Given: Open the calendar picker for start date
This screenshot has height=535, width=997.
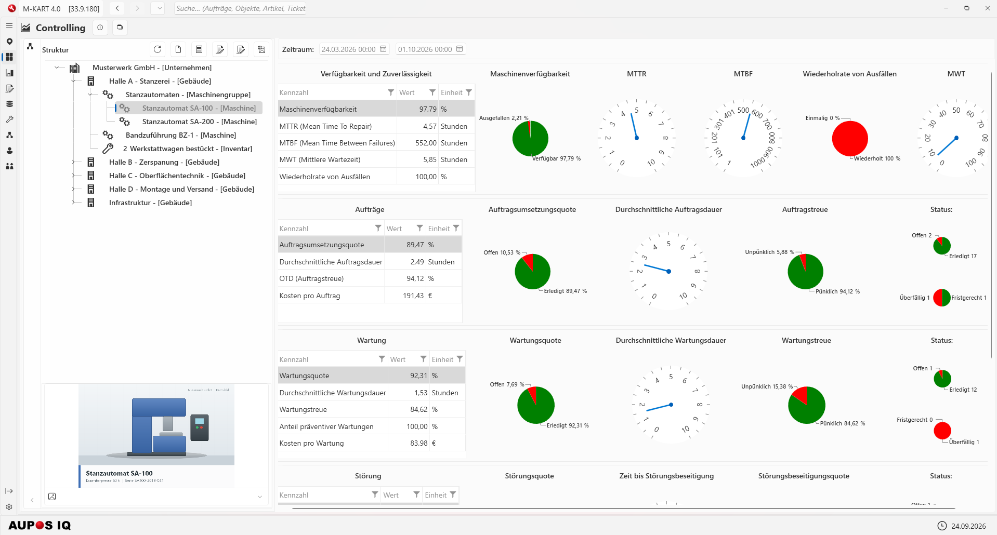Looking at the screenshot, I should [x=383, y=49].
